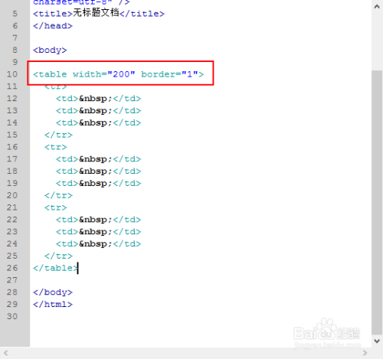Screen dimensions: 383x359
Task: Click line number 30 in the gutter
Action: pyautogui.click(x=12, y=316)
